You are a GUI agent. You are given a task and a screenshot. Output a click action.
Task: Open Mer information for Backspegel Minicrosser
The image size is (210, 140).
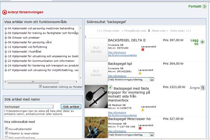(117, 131)
